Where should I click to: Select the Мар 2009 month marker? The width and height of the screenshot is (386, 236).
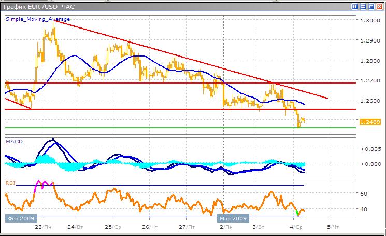[233, 218]
